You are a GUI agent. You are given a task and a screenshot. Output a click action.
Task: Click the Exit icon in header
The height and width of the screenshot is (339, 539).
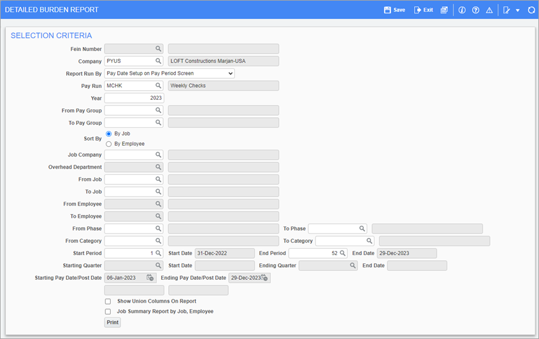[417, 10]
